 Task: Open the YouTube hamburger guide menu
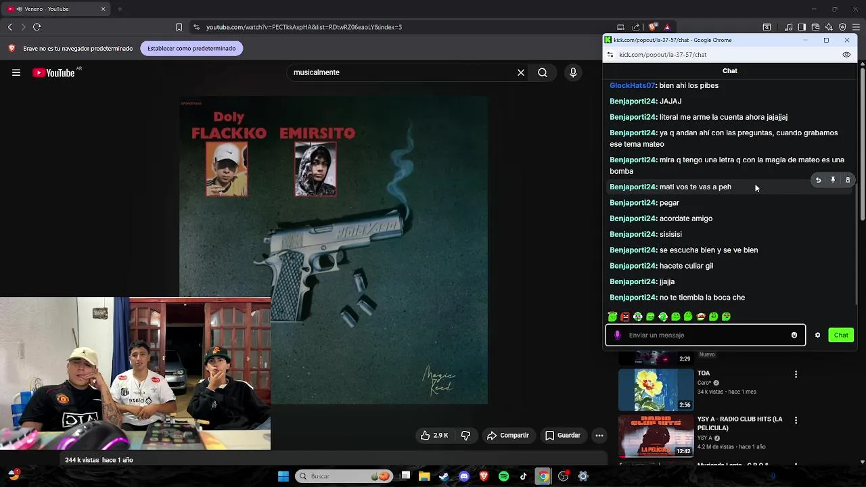(16, 72)
